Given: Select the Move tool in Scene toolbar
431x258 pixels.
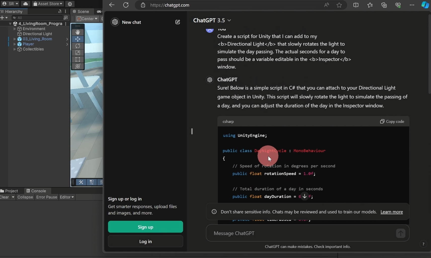Looking at the screenshot, I should coord(78,39).
